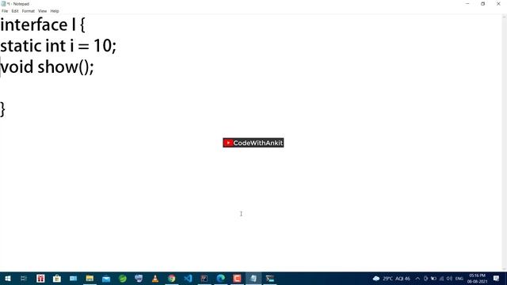The height and width of the screenshot is (285, 507).
Task: Minimize the Notepad window
Action: coord(467,3)
